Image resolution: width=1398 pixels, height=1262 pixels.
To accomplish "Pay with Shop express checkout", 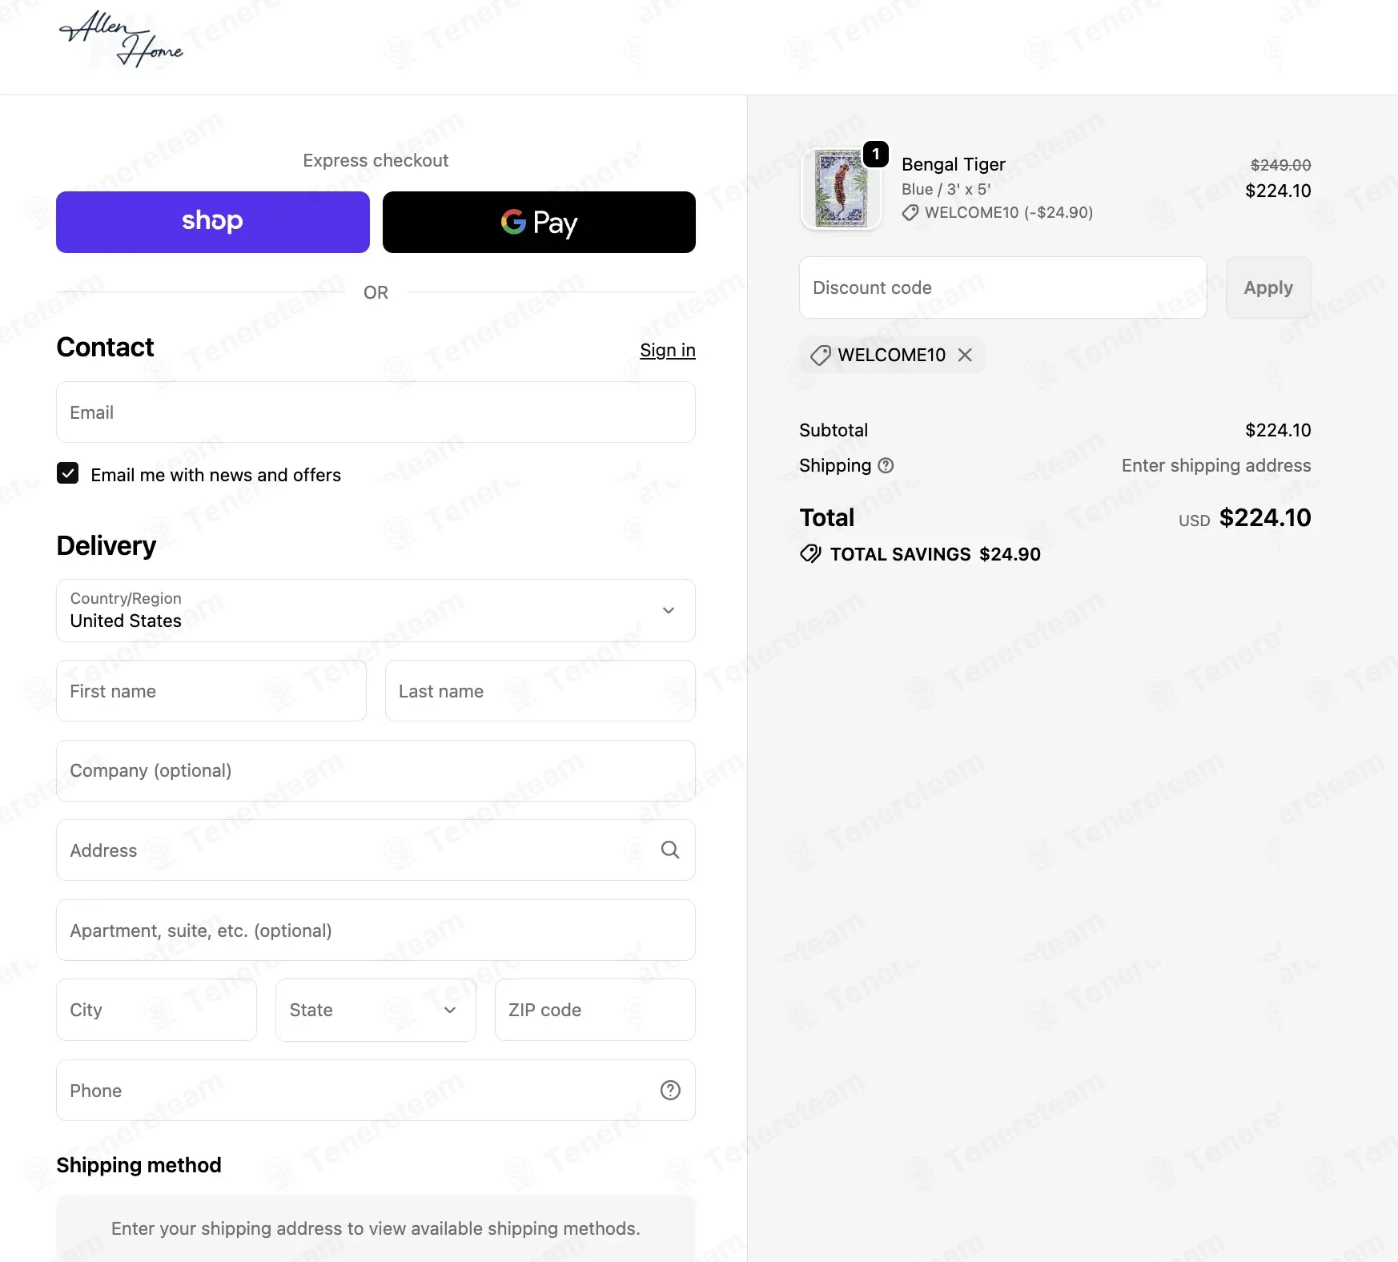I will 213,222.
